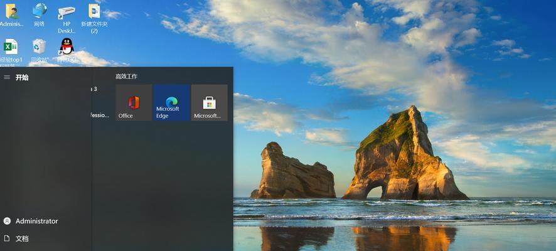Open the 回收站 recycle bin icon
This screenshot has height=251, width=556.
click(39, 51)
